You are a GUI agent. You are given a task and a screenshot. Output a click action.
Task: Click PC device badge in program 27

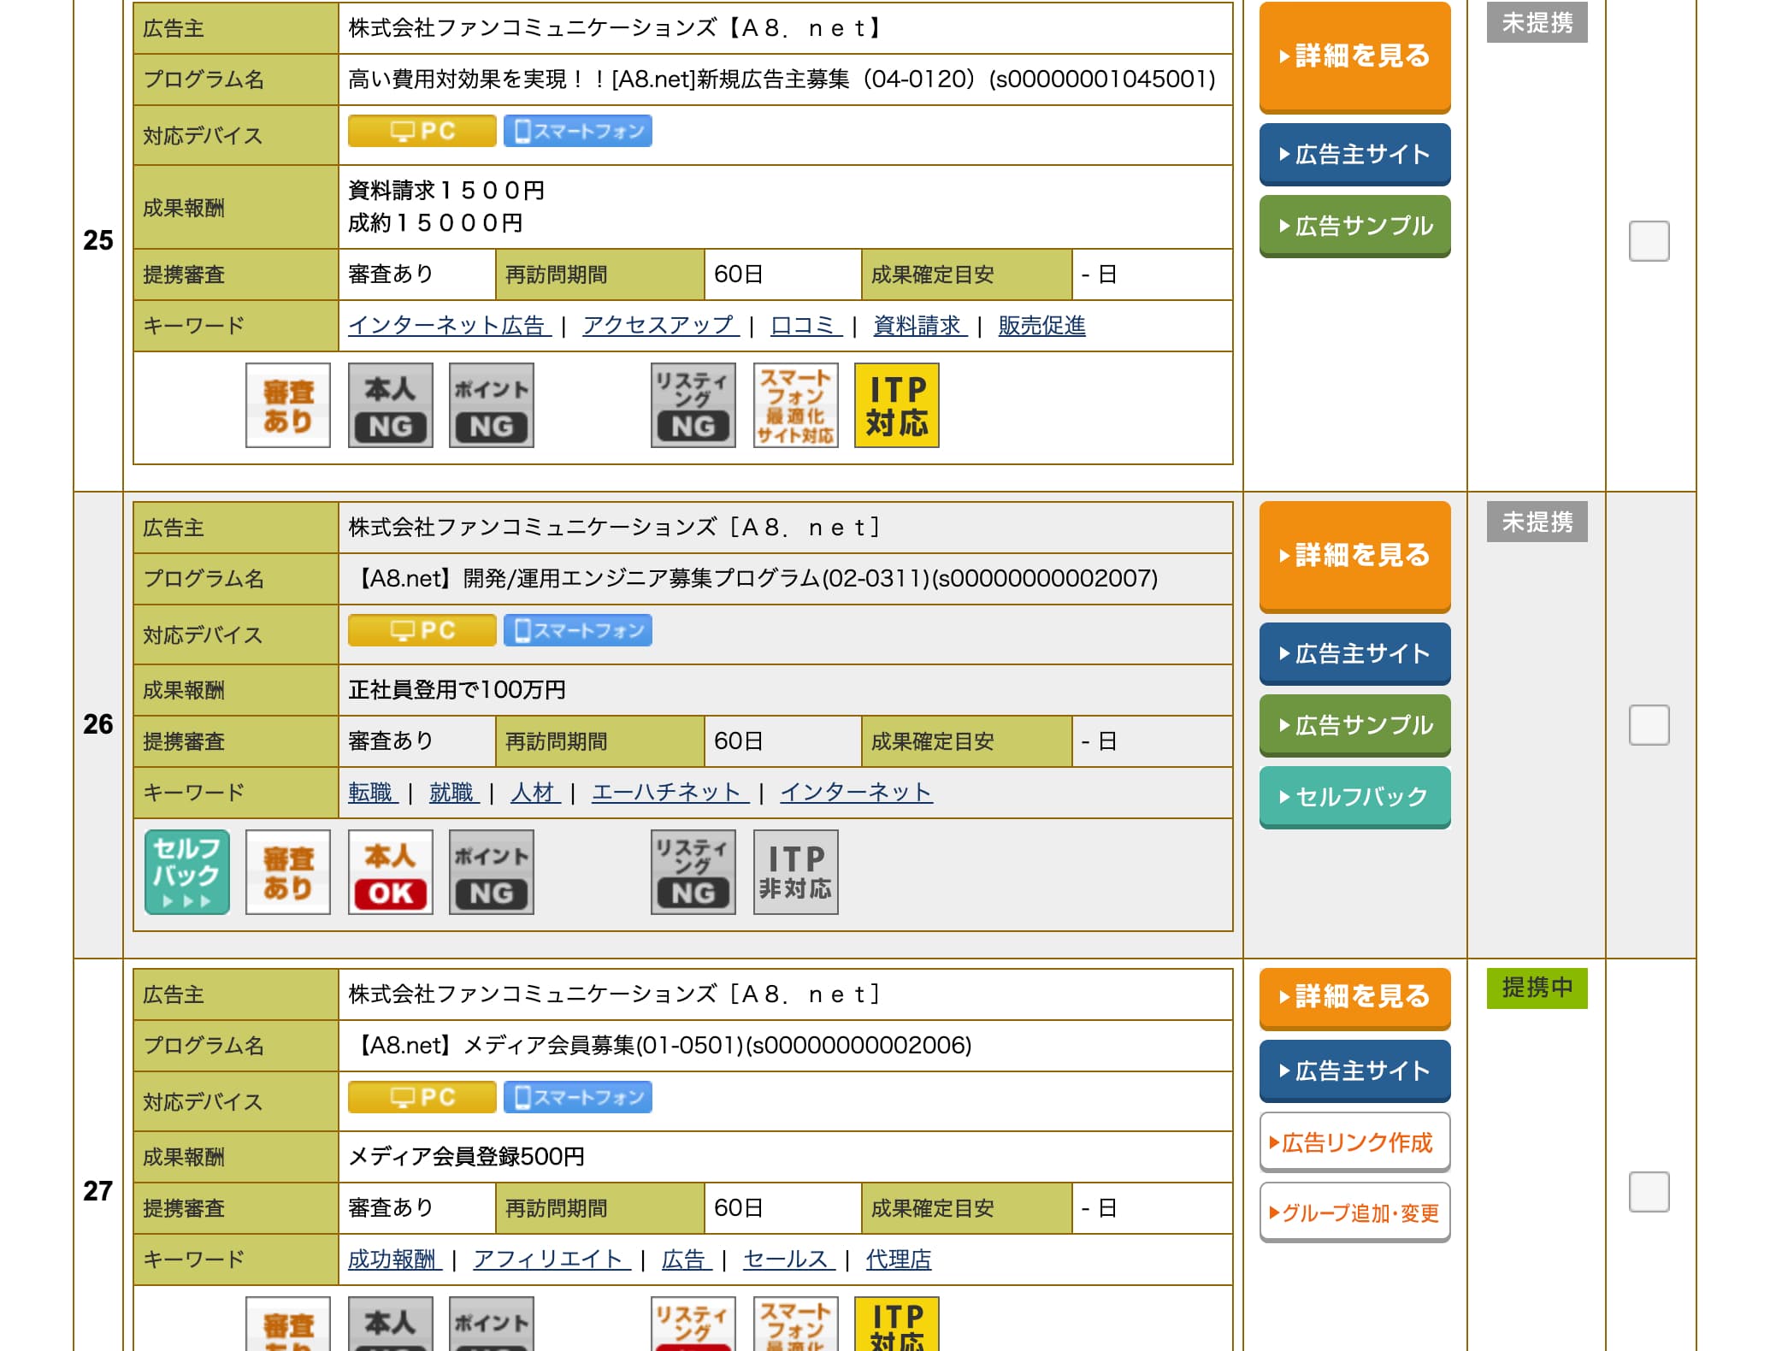(x=422, y=1097)
